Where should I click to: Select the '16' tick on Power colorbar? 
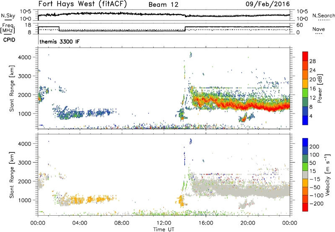coord(312,89)
